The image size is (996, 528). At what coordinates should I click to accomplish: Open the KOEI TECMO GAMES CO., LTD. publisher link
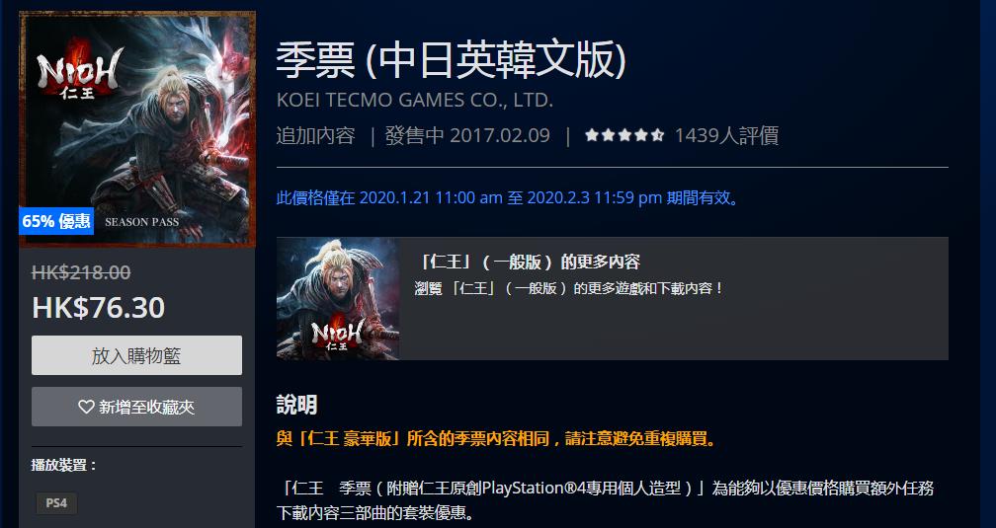[415, 101]
